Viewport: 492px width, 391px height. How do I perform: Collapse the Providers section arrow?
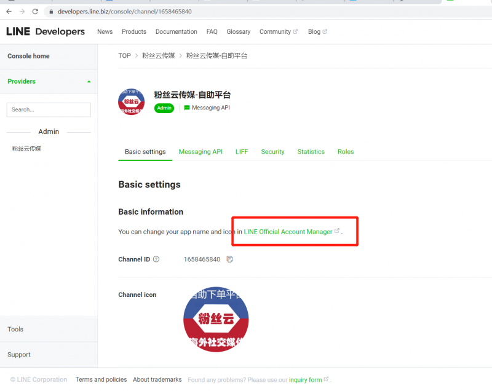tap(89, 82)
